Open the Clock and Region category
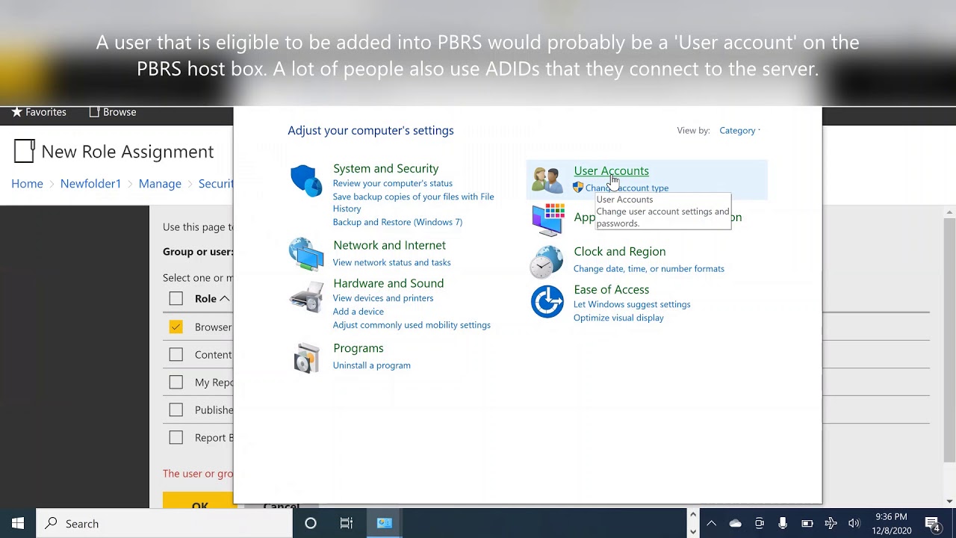Image resolution: width=956 pixels, height=538 pixels. [619, 252]
